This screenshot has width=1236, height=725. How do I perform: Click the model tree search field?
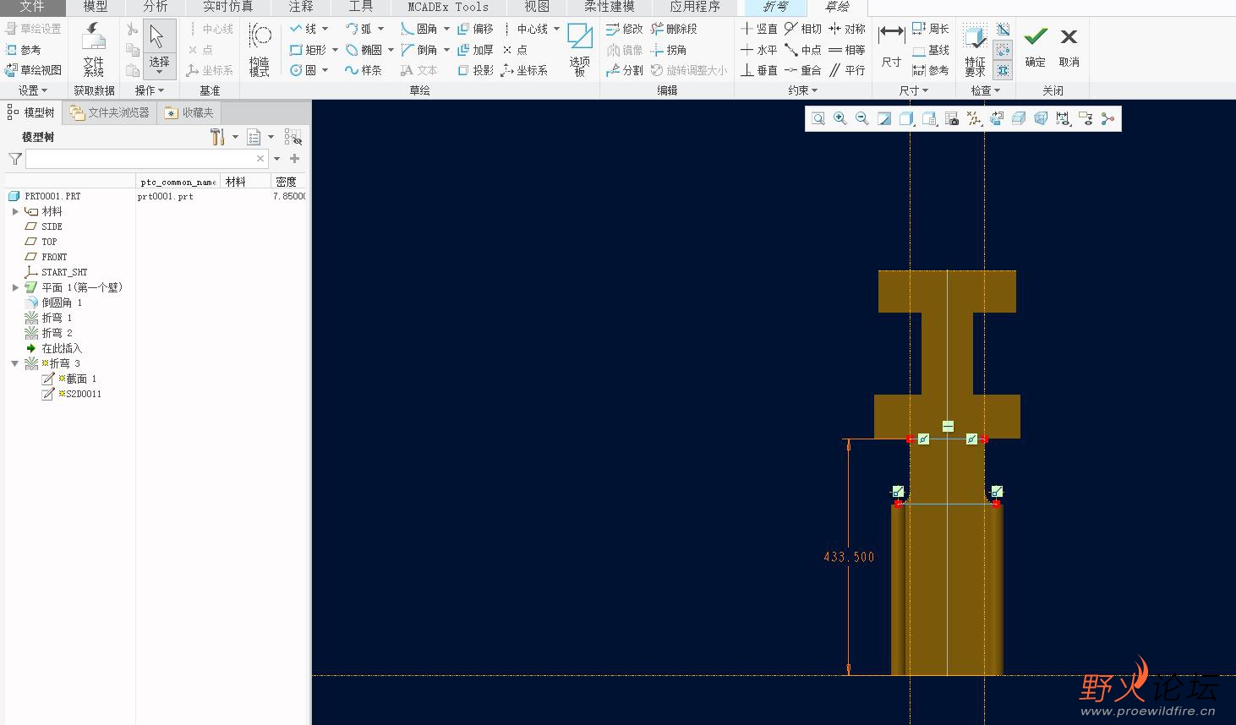139,159
